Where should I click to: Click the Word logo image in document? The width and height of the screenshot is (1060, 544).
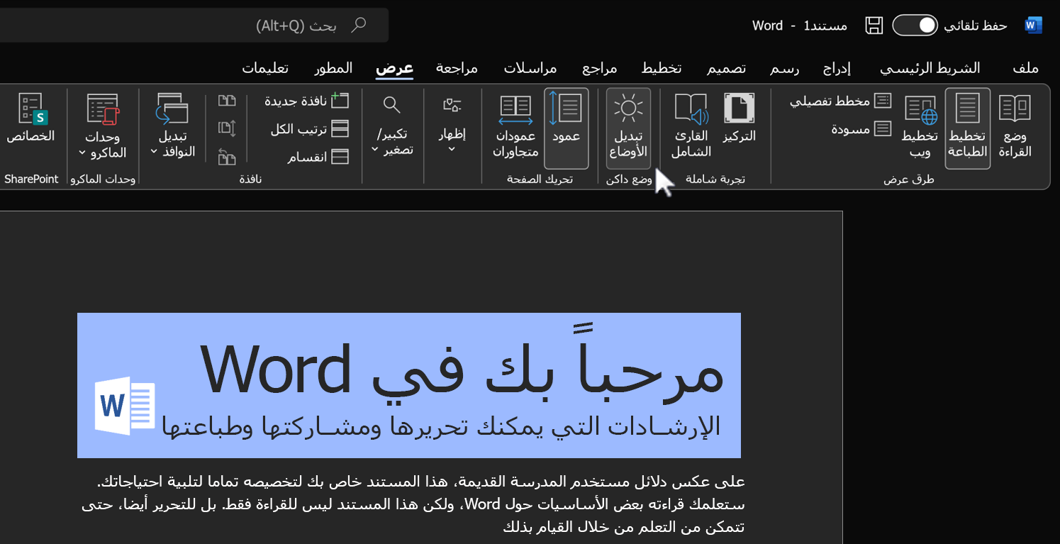[x=125, y=406]
